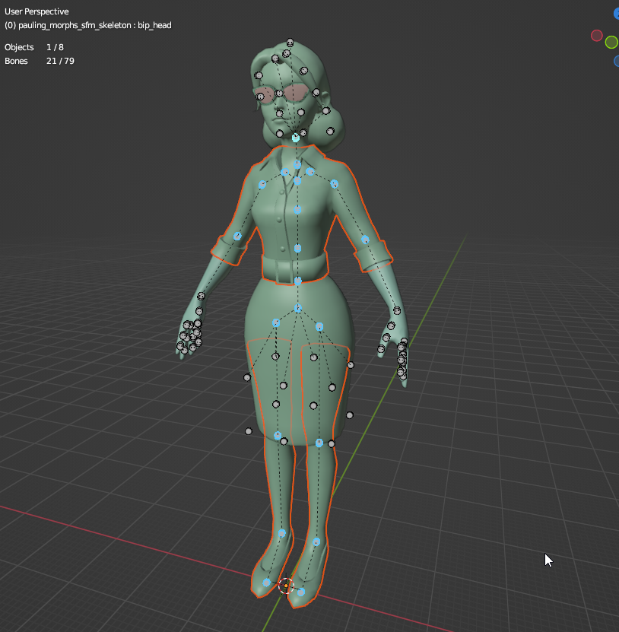Select the knee joint on the view's left leg
This screenshot has height=632, width=619.
pyautogui.click(x=278, y=435)
